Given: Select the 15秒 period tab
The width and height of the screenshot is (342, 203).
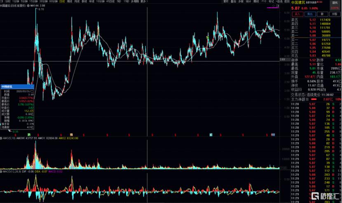Looking at the screenshot, I should tap(126, 1).
